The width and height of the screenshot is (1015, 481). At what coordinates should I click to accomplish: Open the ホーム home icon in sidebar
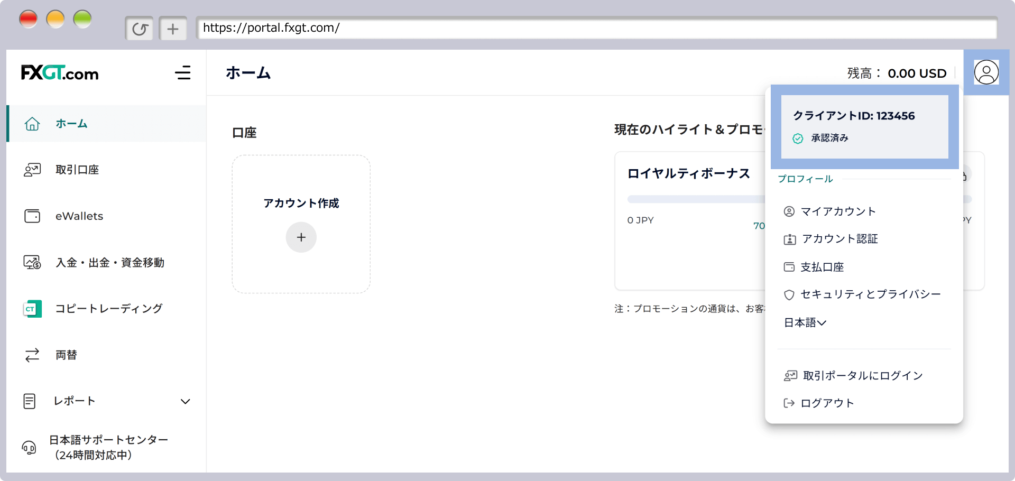pyautogui.click(x=32, y=124)
